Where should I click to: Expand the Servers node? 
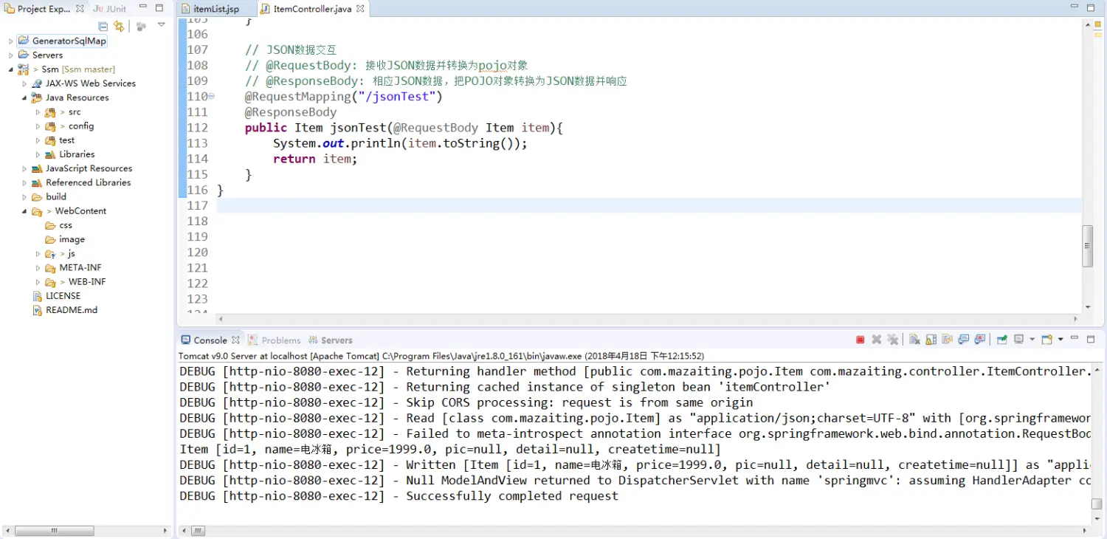(x=10, y=55)
